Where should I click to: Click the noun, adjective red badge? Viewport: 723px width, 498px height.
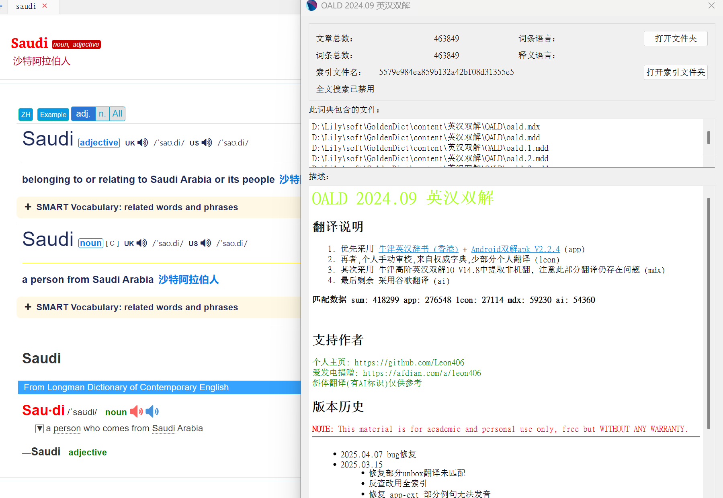(x=76, y=44)
